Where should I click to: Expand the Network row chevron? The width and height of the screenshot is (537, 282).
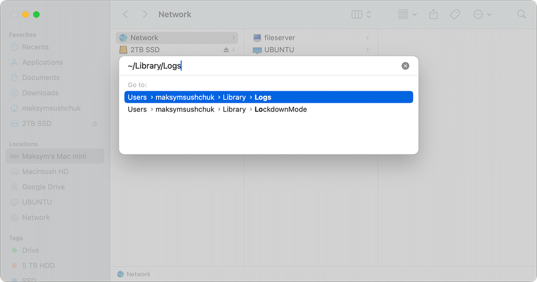point(234,38)
